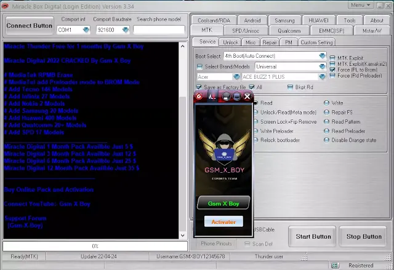Enable MTK Exploit(Kamakiri2) checkbox
This screenshot has width=394, height=270.
332,64
